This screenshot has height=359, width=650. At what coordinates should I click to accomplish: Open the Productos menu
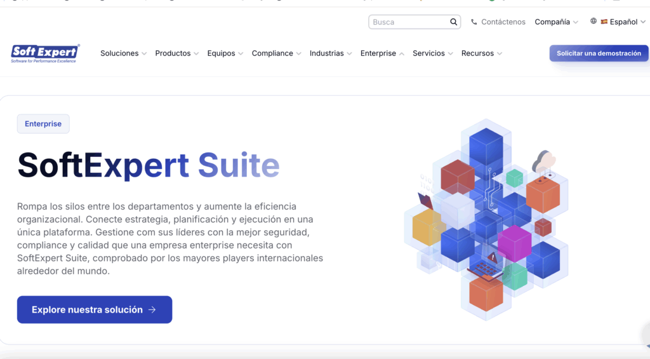coord(177,53)
